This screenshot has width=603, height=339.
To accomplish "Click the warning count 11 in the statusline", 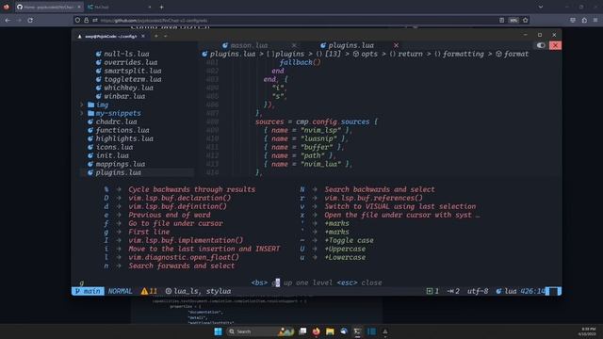I will click(x=149, y=291).
